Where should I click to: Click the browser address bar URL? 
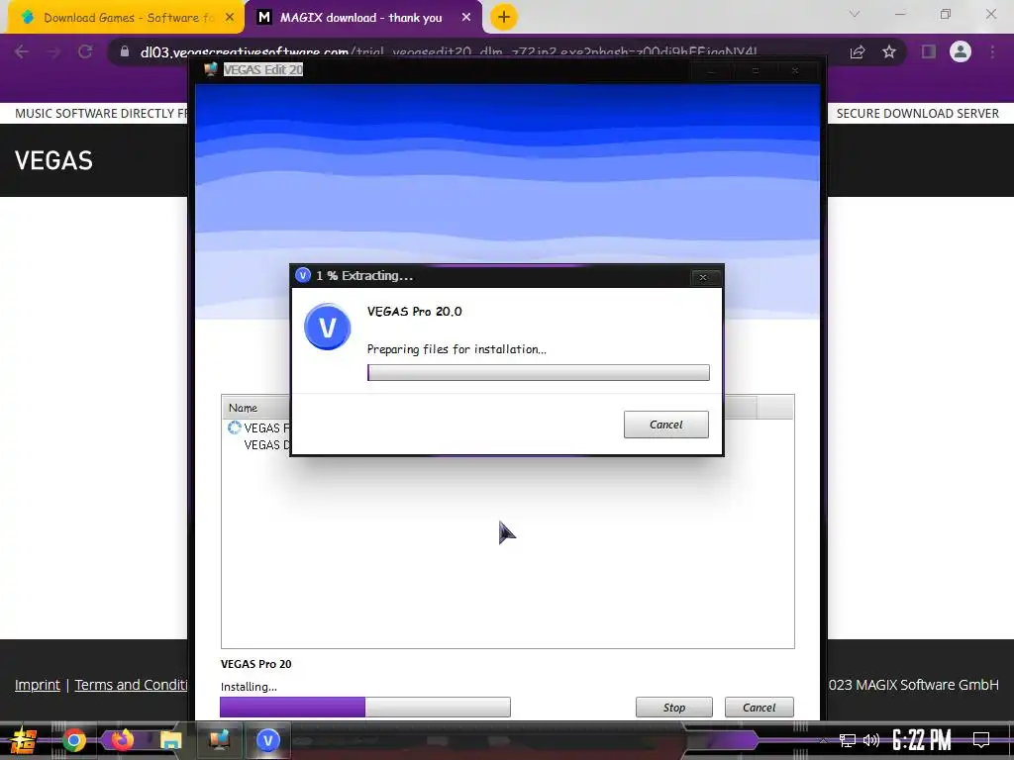tap(449, 51)
